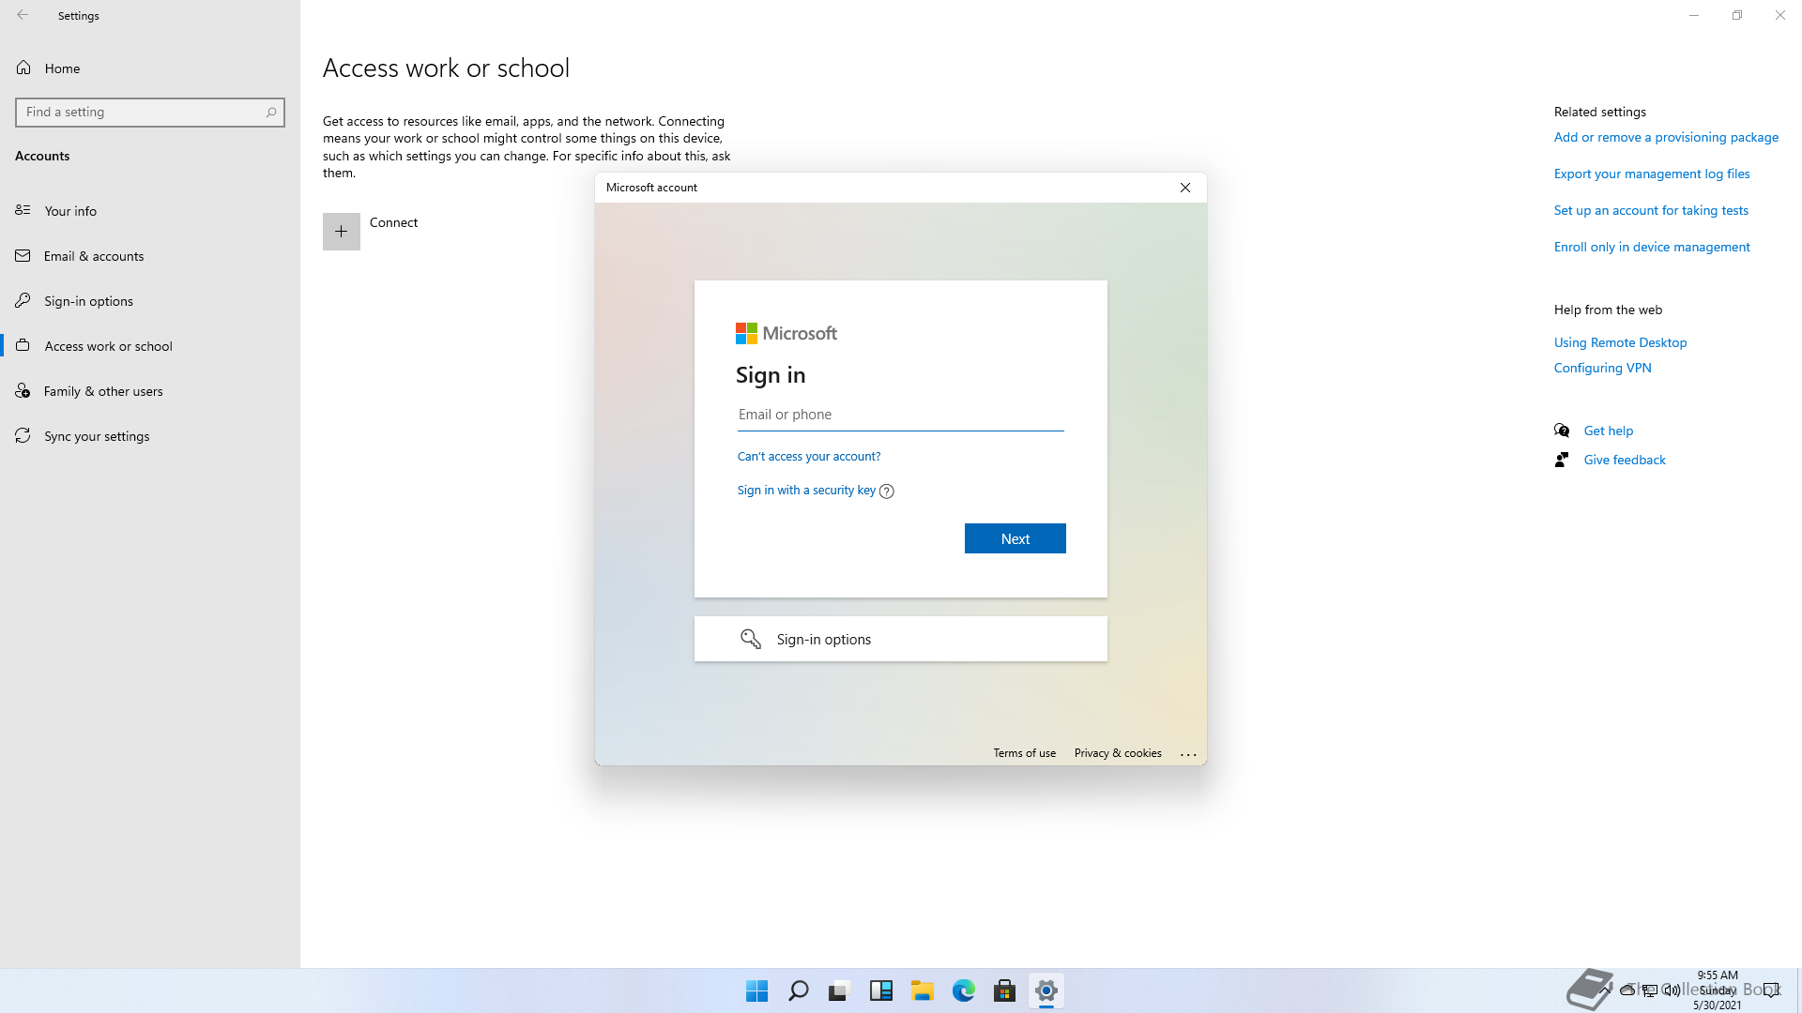1802x1013 pixels.
Task: Open Enroll only in device management
Action: [1651, 247]
